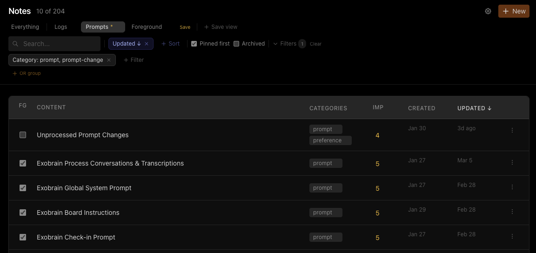Open row menu for Exobrain Board Instructions
The image size is (536, 253).
(512, 212)
